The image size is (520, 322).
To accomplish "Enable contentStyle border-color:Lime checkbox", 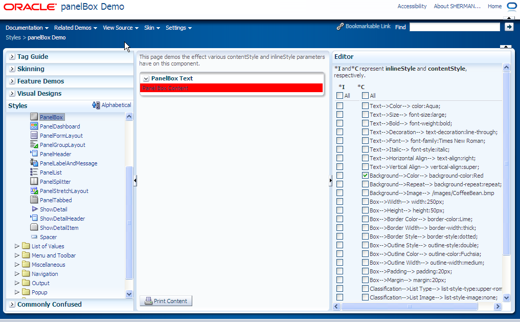I will coord(365,219).
